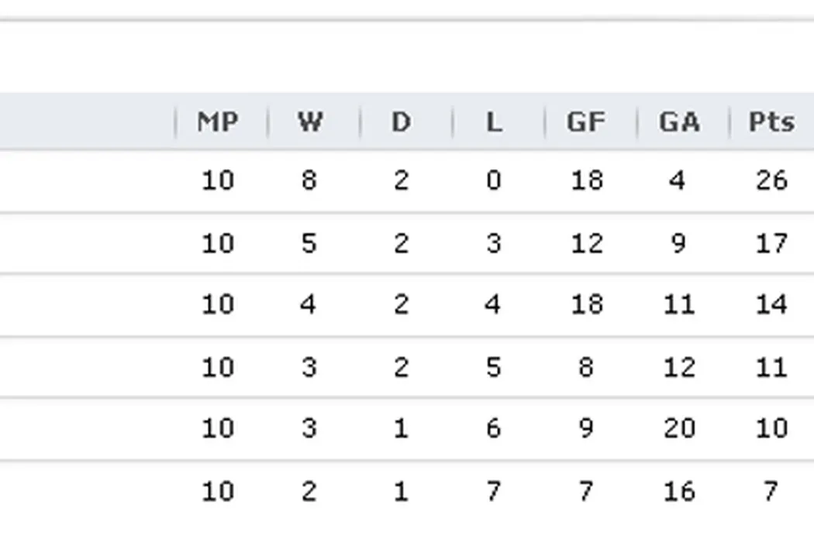The height and width of the screenshot is (542, 814).
Task: Sort standings by Pts header
Action: [x=771, y=122]
